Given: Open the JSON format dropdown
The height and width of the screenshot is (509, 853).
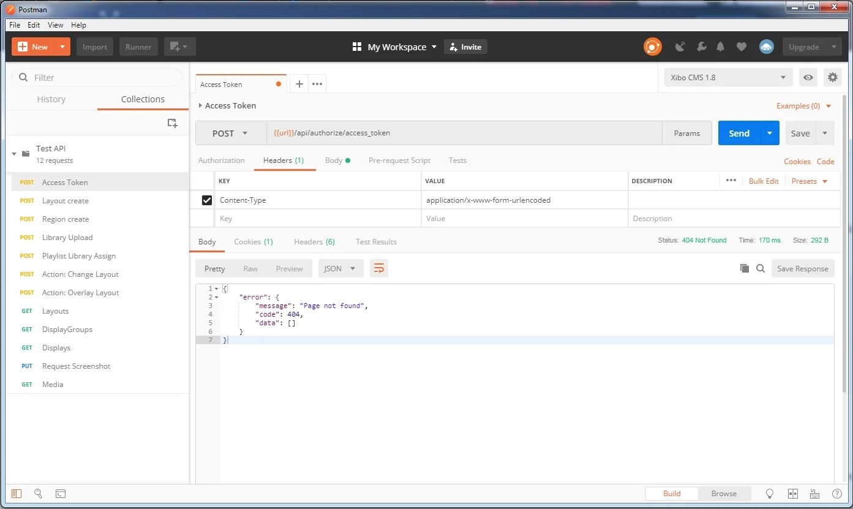Looking at the screenshot, I should point(341,268).
